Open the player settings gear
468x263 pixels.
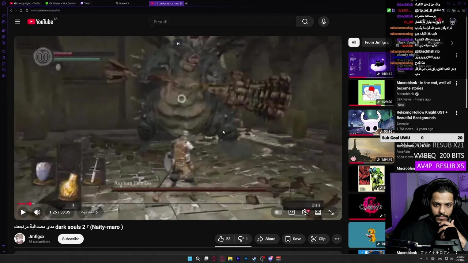pos(305,212)
